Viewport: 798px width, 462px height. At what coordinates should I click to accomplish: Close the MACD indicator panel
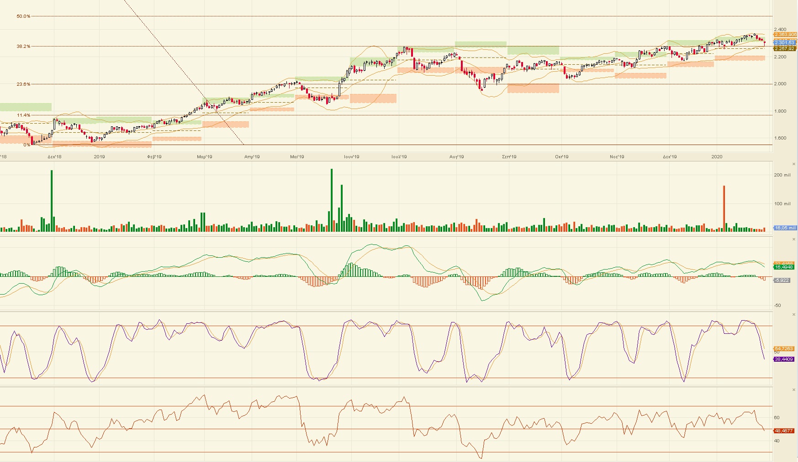(794, 239)
